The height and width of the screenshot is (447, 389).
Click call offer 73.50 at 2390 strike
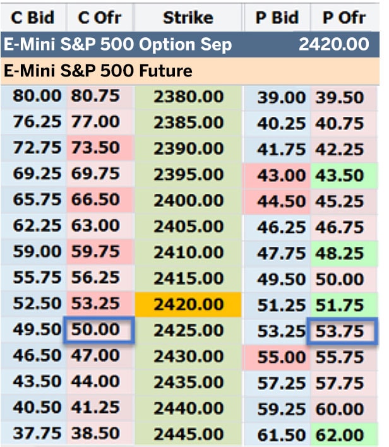(x=99, y=149)
